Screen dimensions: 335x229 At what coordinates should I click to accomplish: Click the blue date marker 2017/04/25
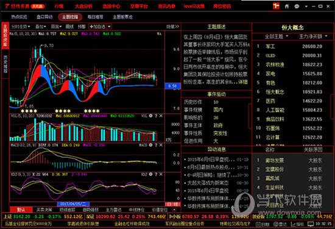(x=73, y=204)
